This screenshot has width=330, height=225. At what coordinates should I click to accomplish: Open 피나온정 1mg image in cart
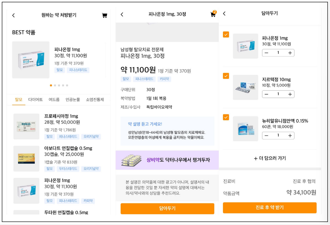pos(245,46)
